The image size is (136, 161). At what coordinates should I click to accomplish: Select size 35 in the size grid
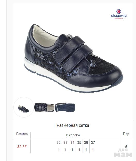(x=79, y=142)
